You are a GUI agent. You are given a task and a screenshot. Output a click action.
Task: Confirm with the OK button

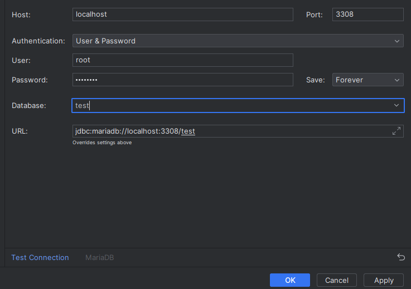pos(290,280)
